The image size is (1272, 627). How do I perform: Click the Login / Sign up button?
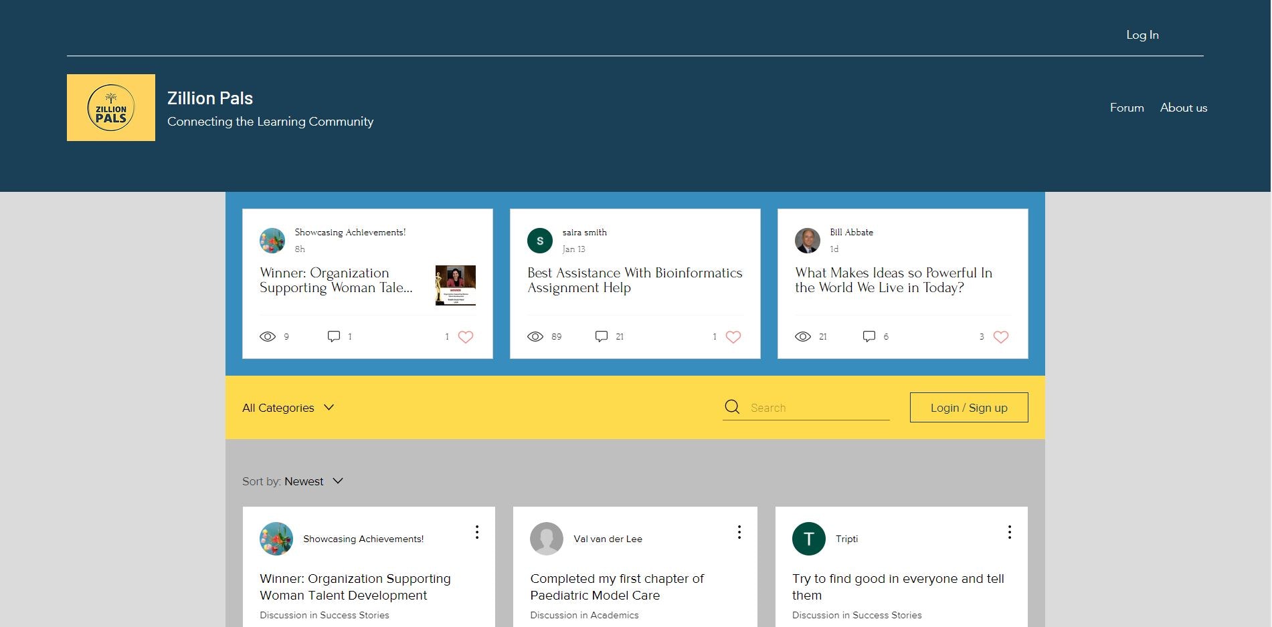(x=969, y=408)
